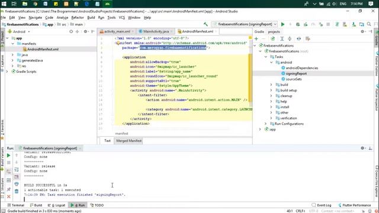
Task: Open Device File Explorer side tab
Action: click(377, 181)
